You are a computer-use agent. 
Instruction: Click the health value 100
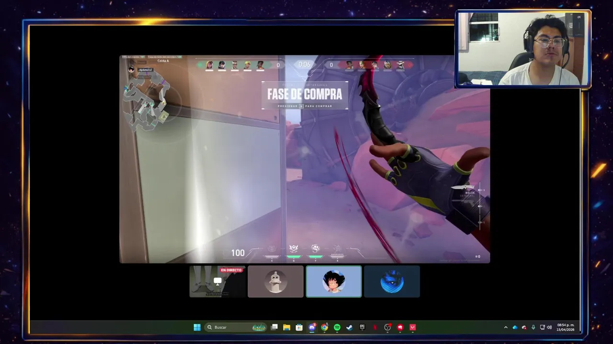tap(238, 253)
